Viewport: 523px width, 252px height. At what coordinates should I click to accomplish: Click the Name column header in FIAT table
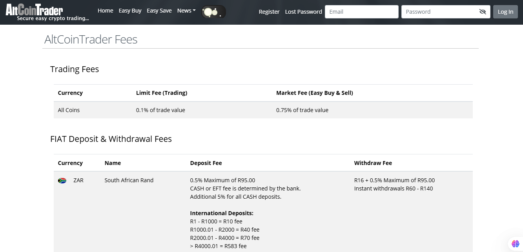coord(113,163)
